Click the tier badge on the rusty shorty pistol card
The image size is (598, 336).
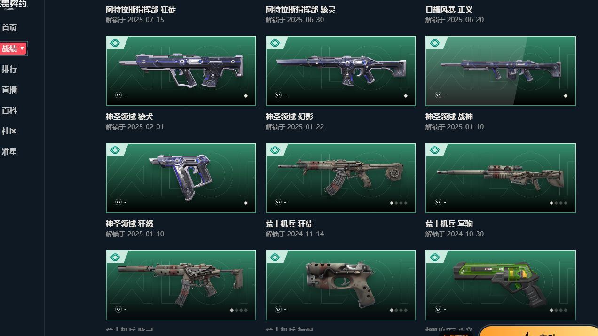tap(275, 258)
